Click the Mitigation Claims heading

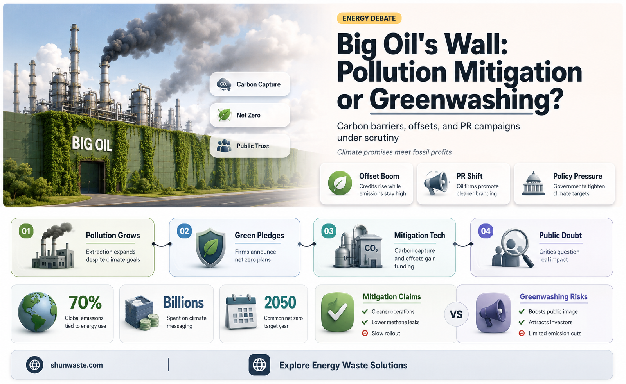click(x=392, y=296)
